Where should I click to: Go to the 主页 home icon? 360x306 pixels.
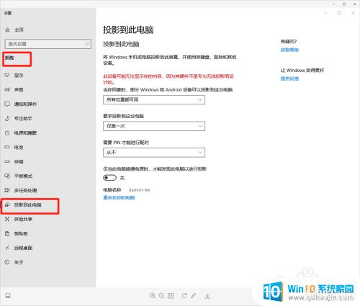click(7, 30)
